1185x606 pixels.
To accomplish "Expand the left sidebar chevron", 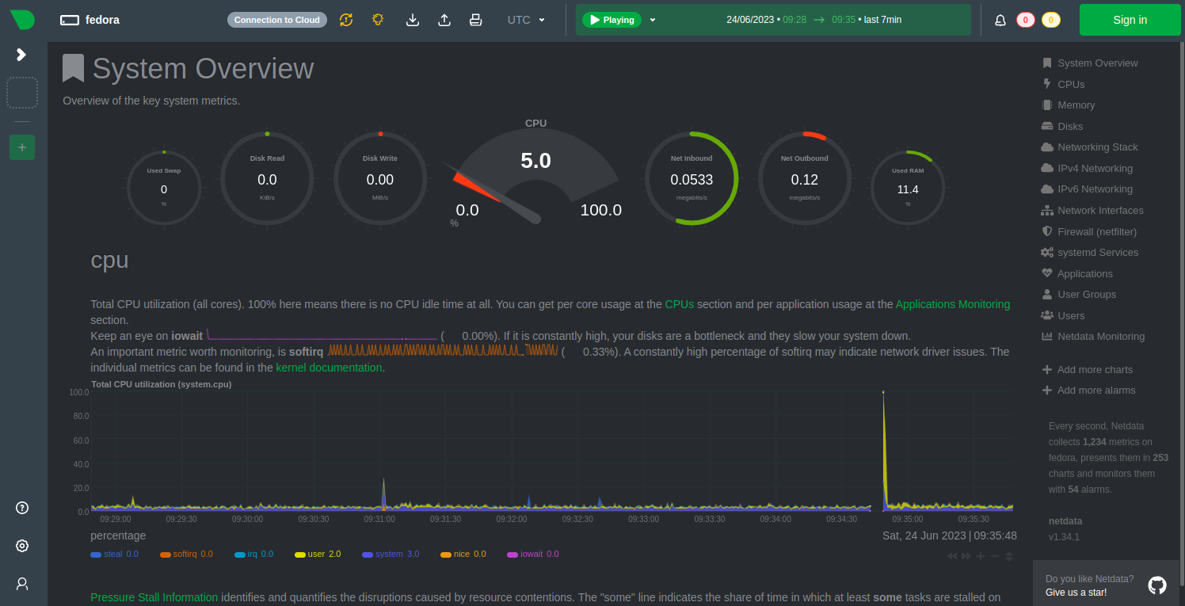I will pyautogui.click(x=22, y=55).
